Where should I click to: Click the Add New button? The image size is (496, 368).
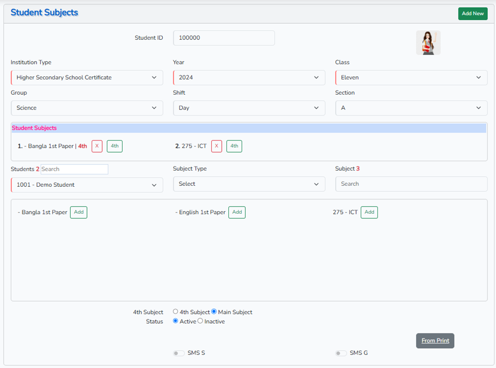pyautogui.click(x=472, y=14)
